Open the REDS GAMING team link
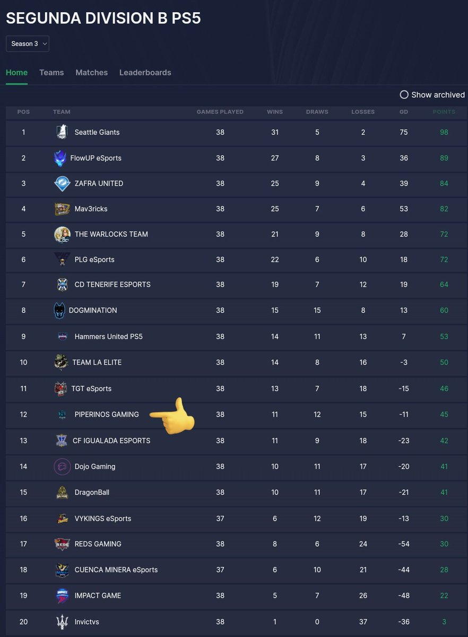This screenshot has height=637, width=468. [x=98, y=544]
